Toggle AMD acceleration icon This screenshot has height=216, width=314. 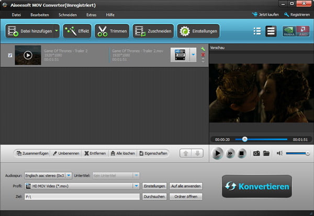tap(303, 31)
